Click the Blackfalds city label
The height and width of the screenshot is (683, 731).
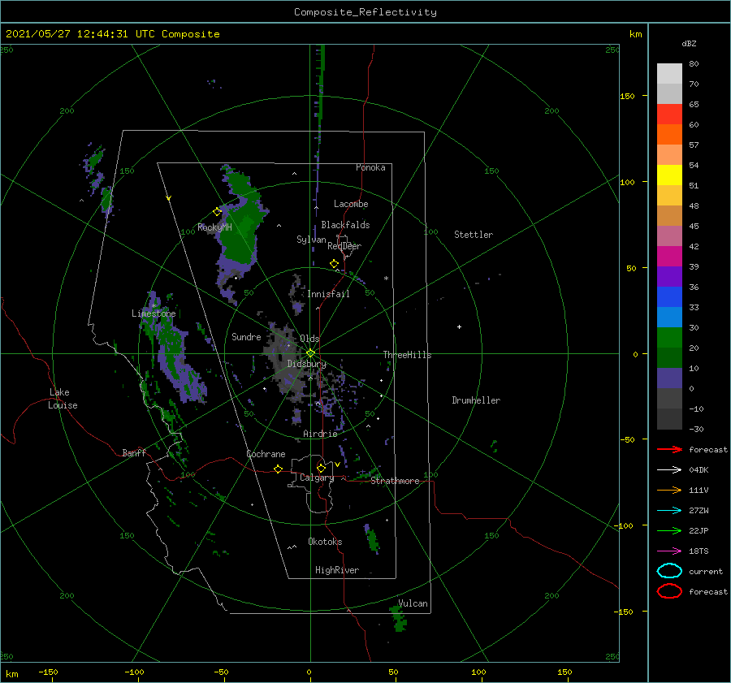pos(345,225)
